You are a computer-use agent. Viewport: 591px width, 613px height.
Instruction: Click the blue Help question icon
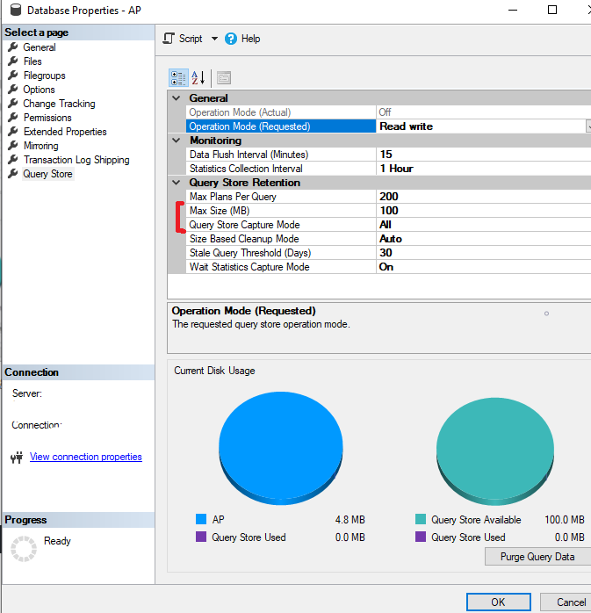coord(231,39)
